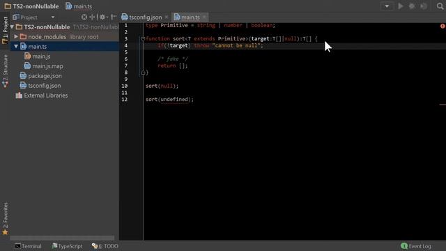Open the TODO tool window
Screen dimensions: 446x251
tap(105, 246)
